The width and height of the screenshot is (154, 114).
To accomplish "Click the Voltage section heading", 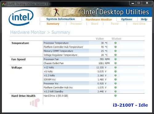I will (17, 68).
